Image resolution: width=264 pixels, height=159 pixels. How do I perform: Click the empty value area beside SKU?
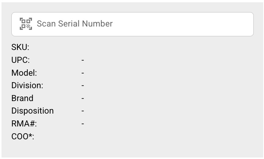pos(83,47)
